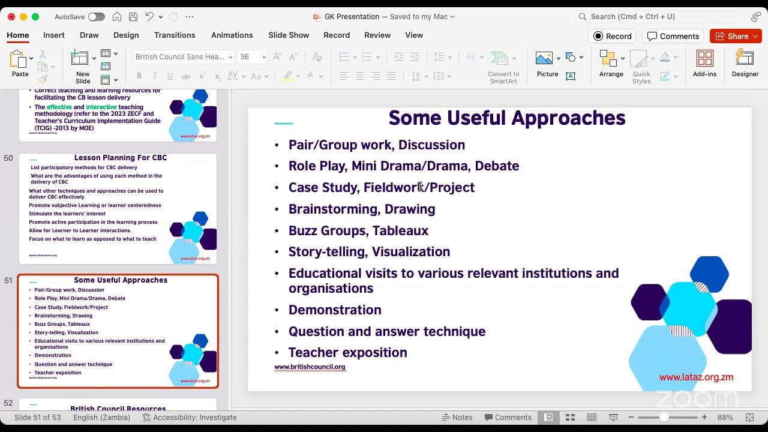Viewport: 768px width, 432px height.
Task: Apply Bold formatting
Action: tap(139, 76)
